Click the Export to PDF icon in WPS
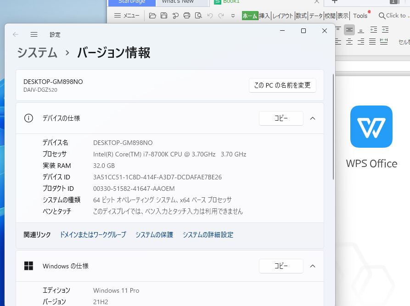Screen dimensions: 410x306 pyautogui.click(x=175, y=16)
